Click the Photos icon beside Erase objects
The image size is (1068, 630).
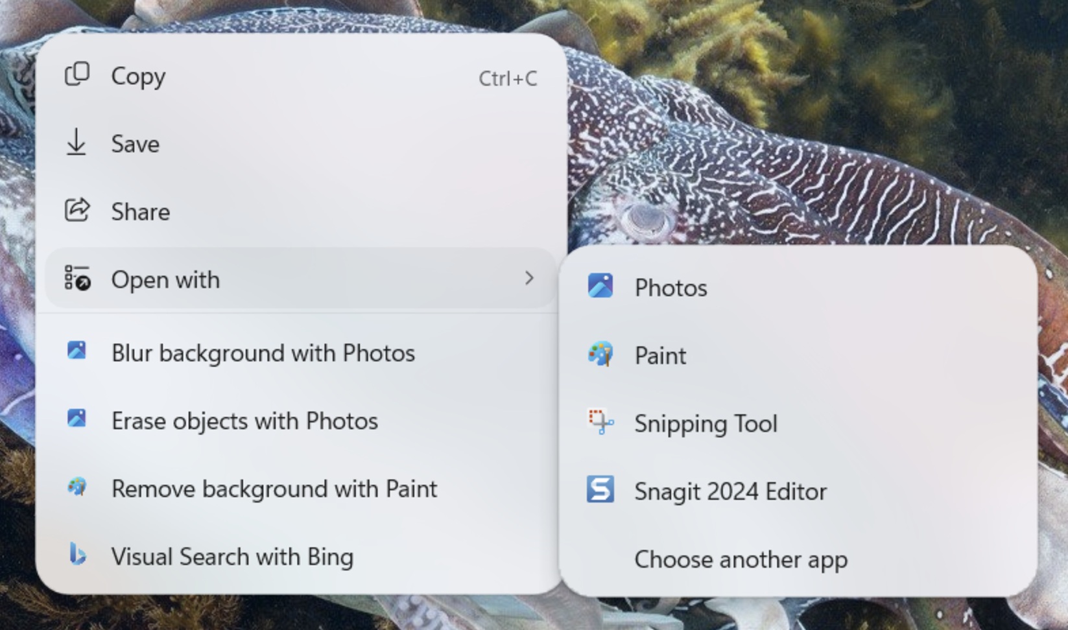point(77,418)
